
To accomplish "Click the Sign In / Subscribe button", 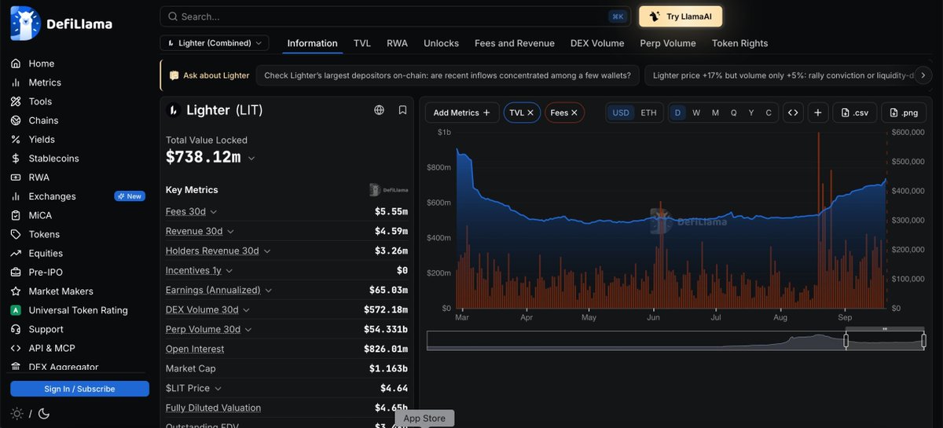I will [79, 389].
